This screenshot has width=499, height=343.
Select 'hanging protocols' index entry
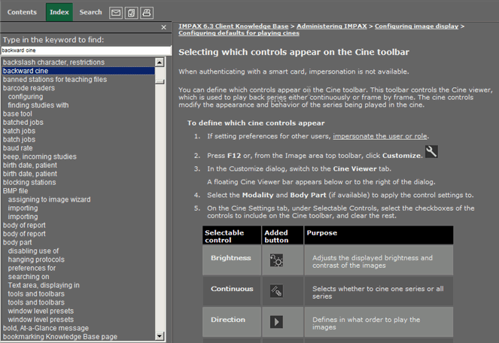click(36, 260)
